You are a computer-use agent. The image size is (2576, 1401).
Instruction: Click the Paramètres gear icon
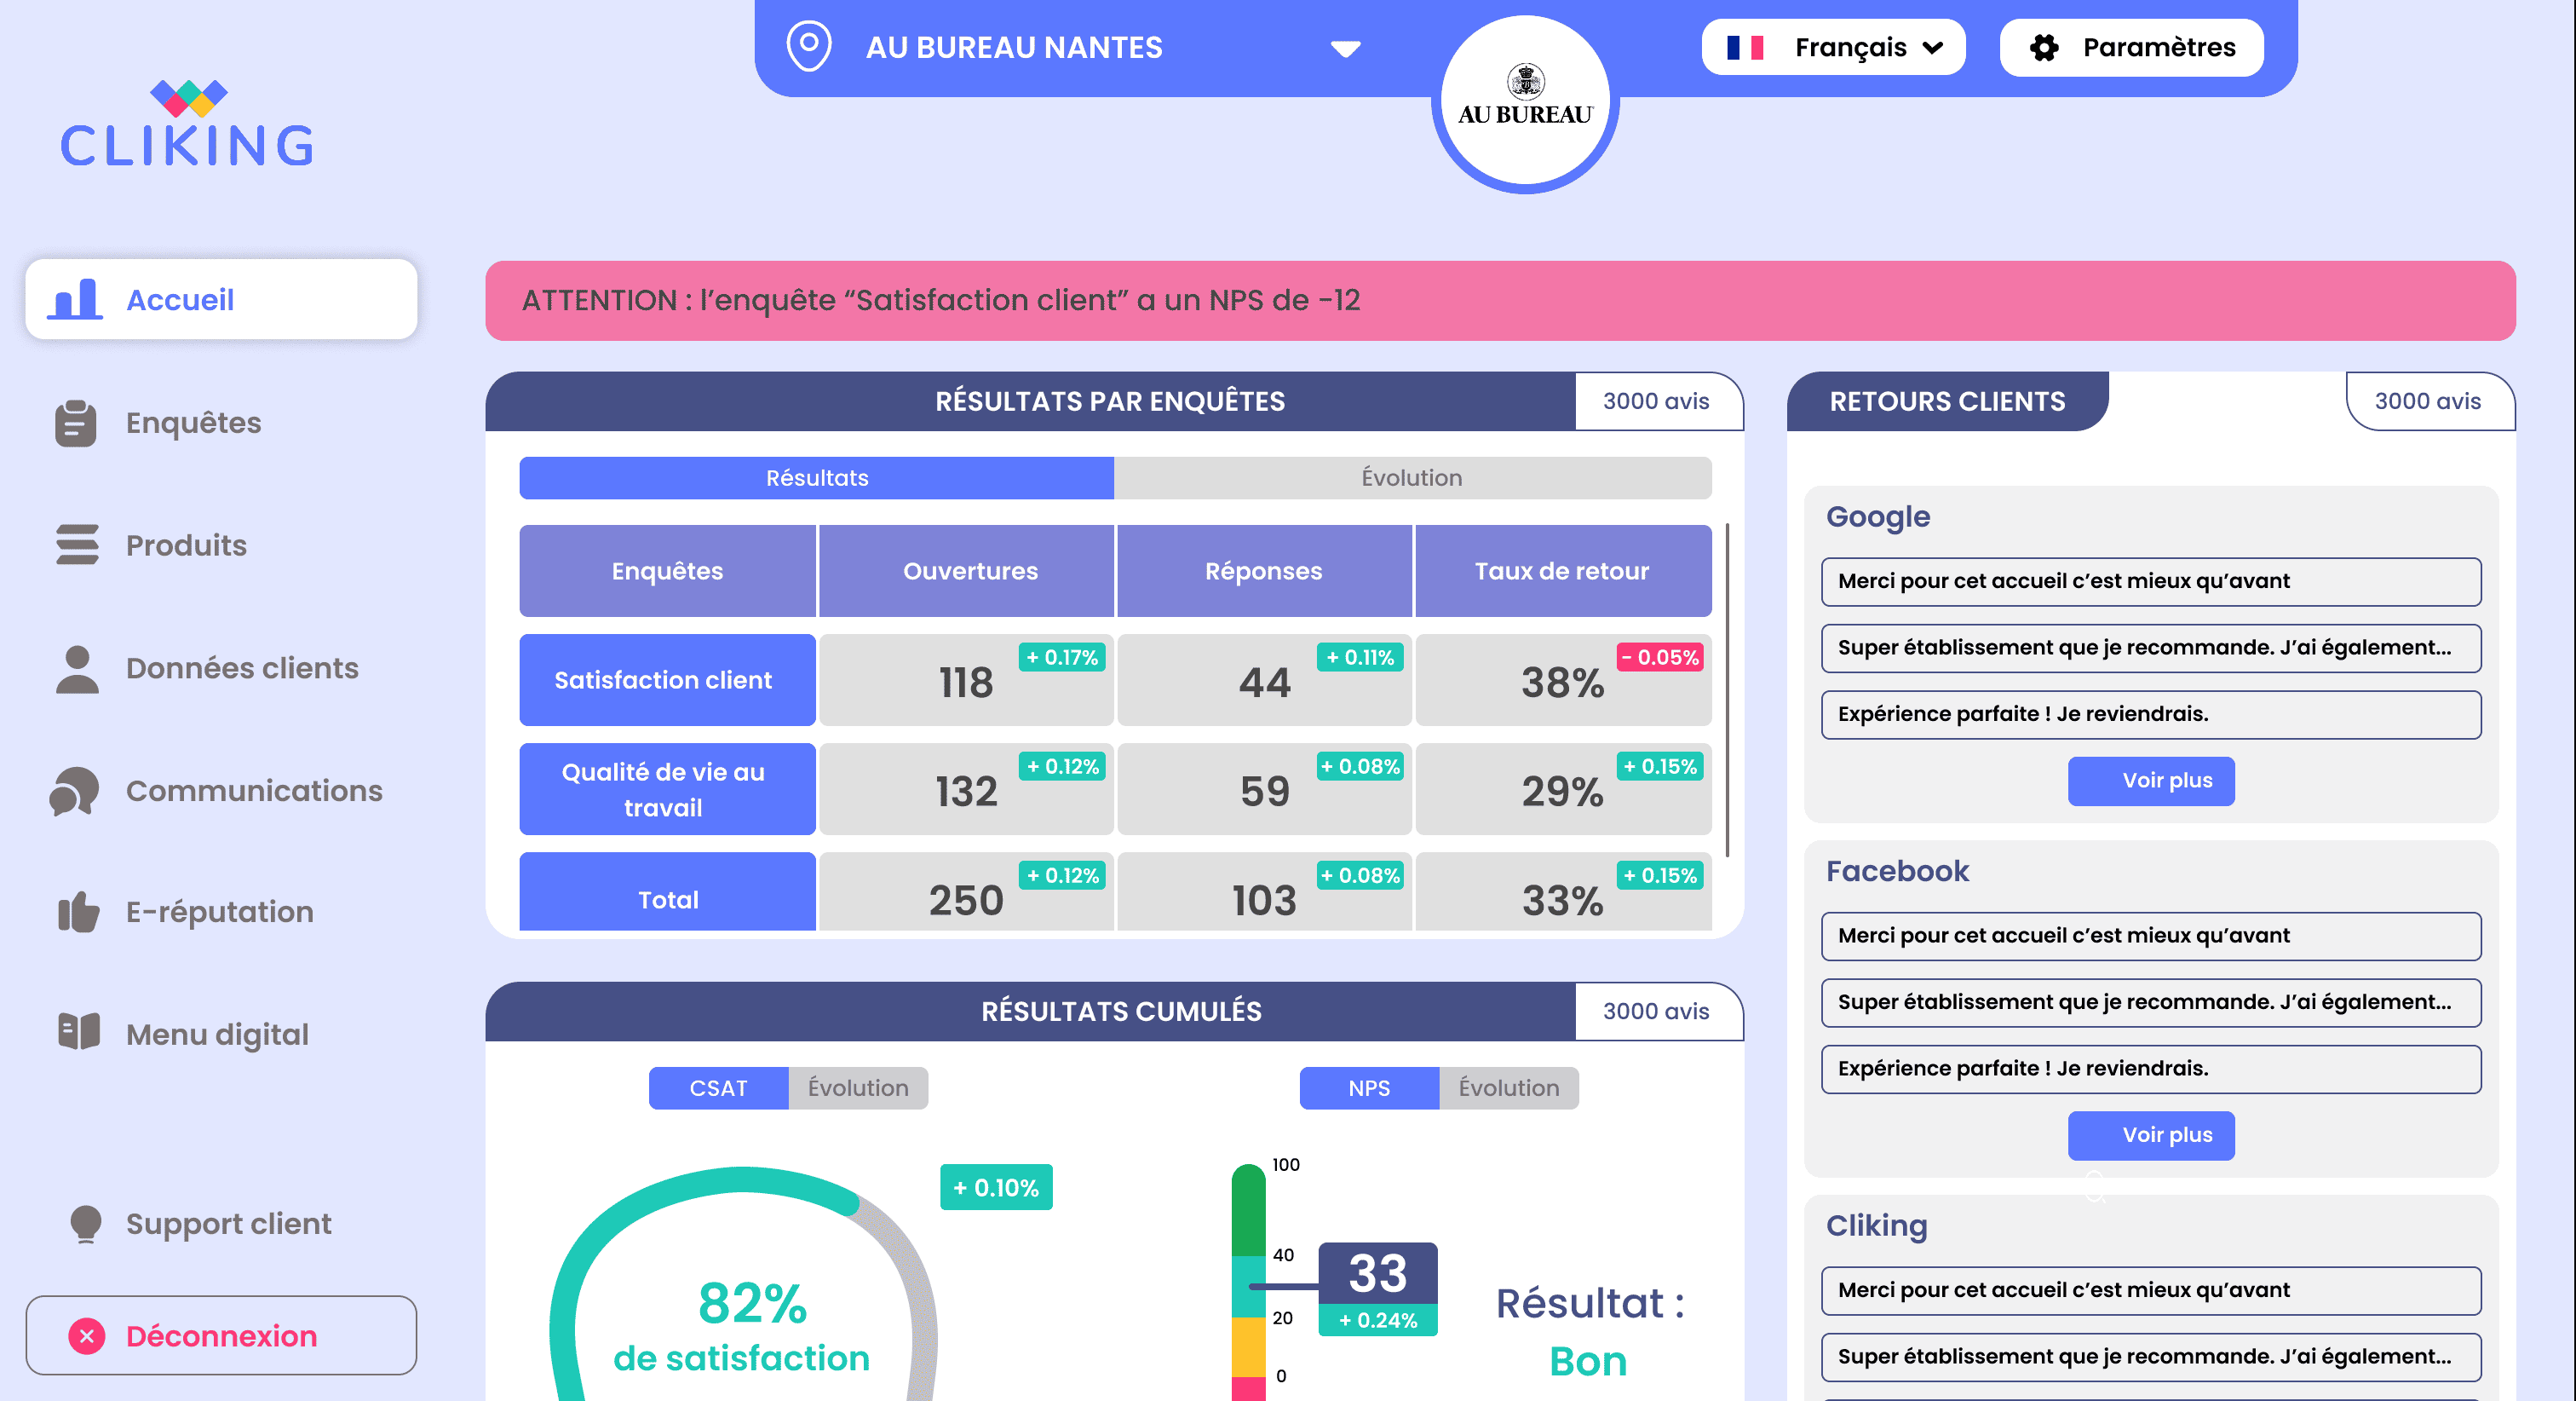2044,47
